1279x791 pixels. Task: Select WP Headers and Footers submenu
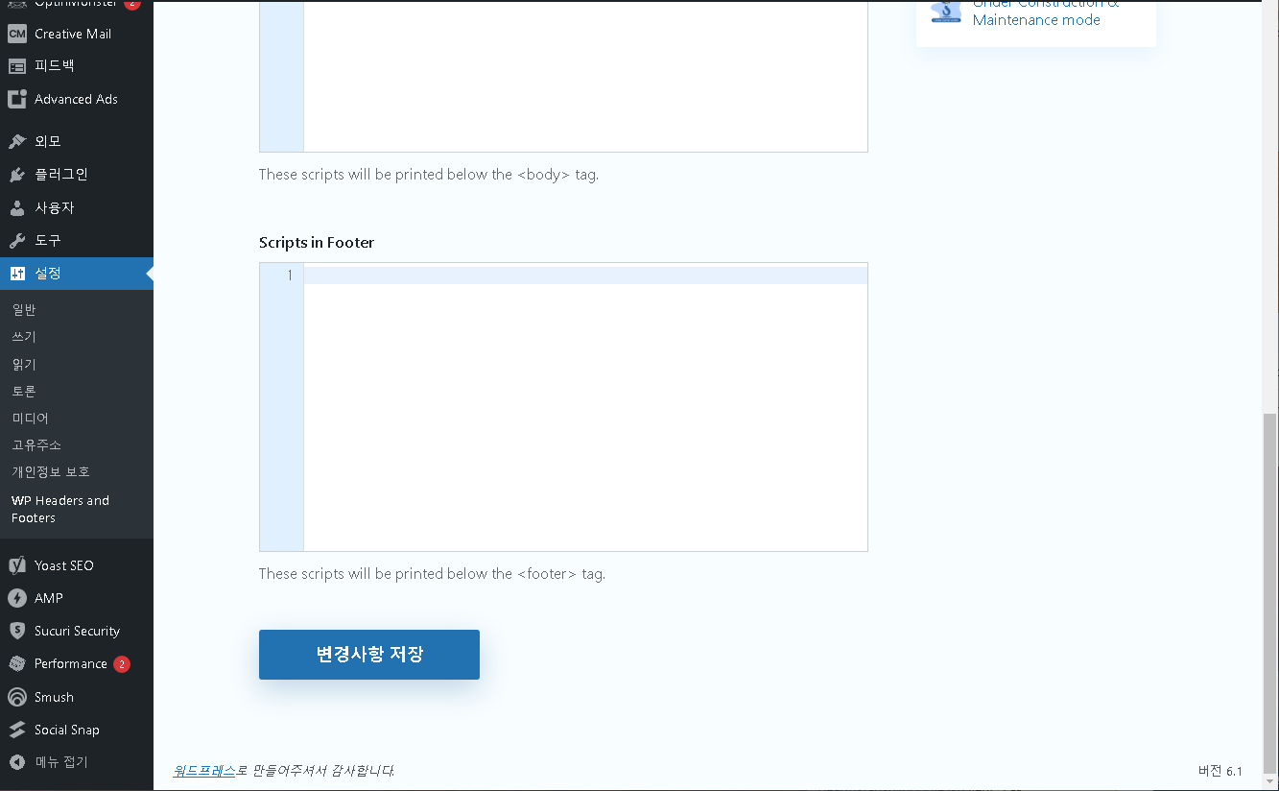(60, 509)
